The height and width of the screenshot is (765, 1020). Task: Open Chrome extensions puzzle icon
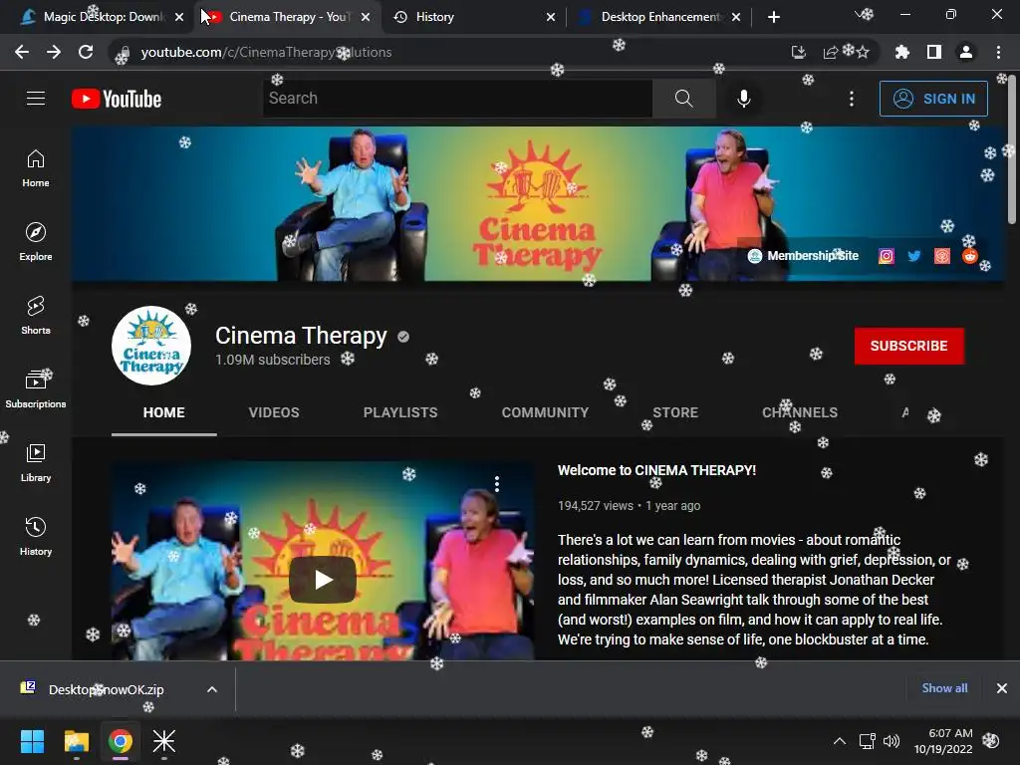coord(901,52)
